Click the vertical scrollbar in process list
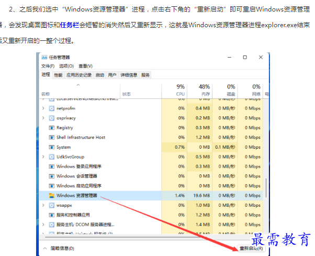This screenshot has width=315, height=256. coord(266,187)
